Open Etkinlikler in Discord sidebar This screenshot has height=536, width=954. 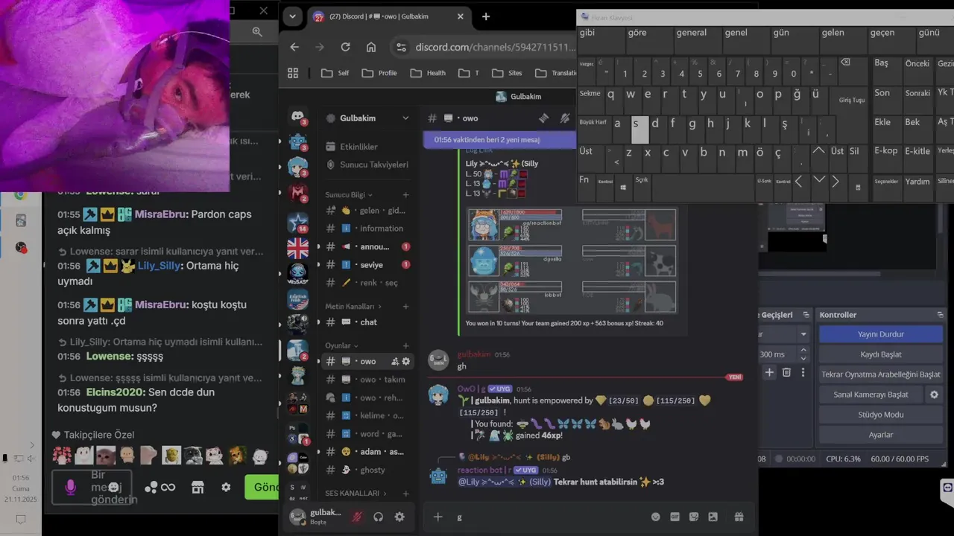(368, 147)
